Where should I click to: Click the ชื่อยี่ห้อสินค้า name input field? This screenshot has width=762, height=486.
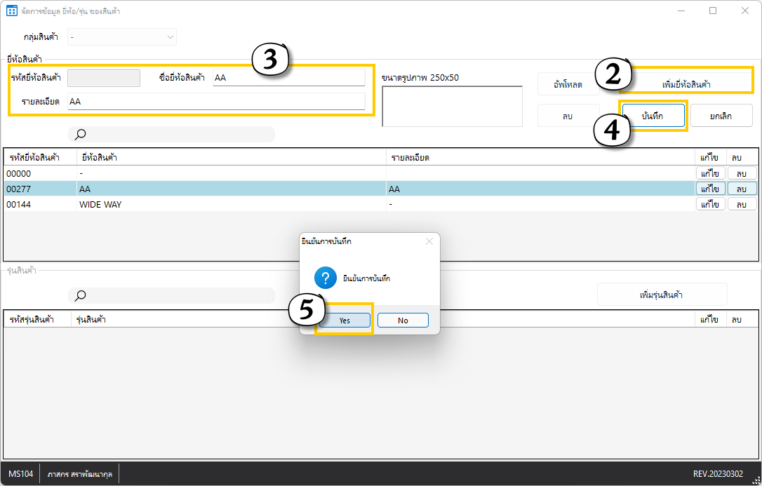point(288,78)
